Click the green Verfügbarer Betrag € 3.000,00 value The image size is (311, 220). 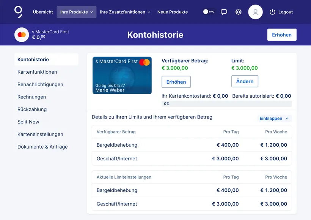click(x=175, y=68)
